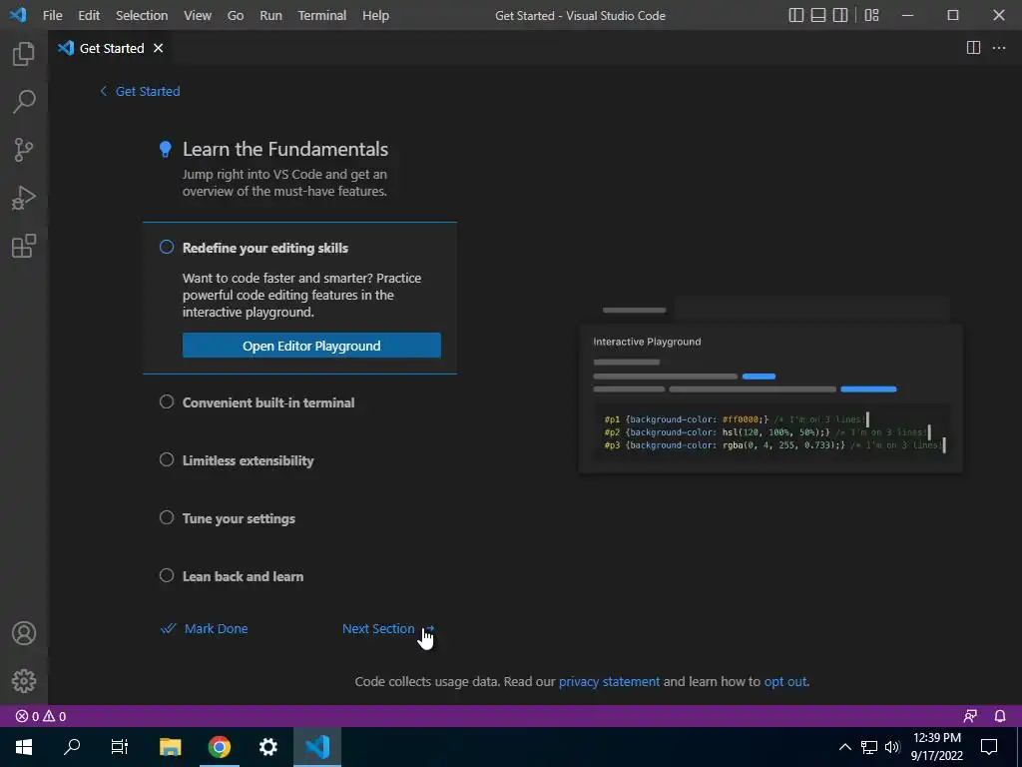Open Windows taskbar search
This screenshot has width=1022, height=767.
(x=72, y=747)
